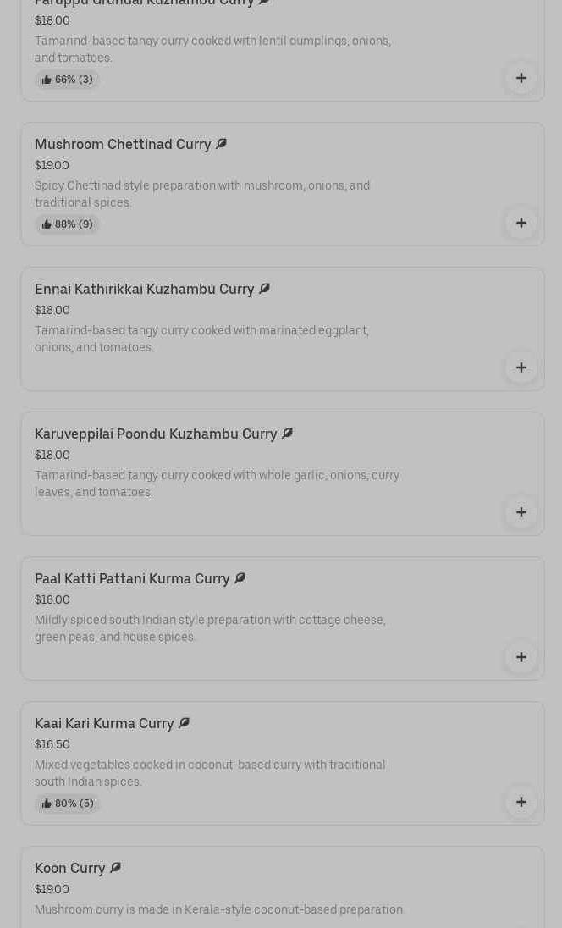The image size is (562, 928).
Task: Click leaf icon beside Kaai Kari Kurma Curry
Action: tap(184, 723)
